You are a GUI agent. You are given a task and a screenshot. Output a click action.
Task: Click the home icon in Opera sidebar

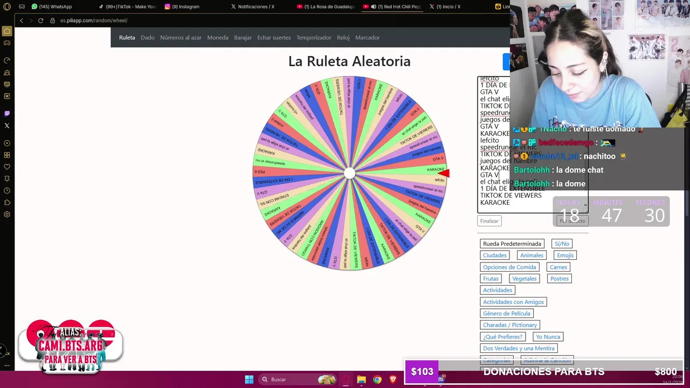pos(7,31)
